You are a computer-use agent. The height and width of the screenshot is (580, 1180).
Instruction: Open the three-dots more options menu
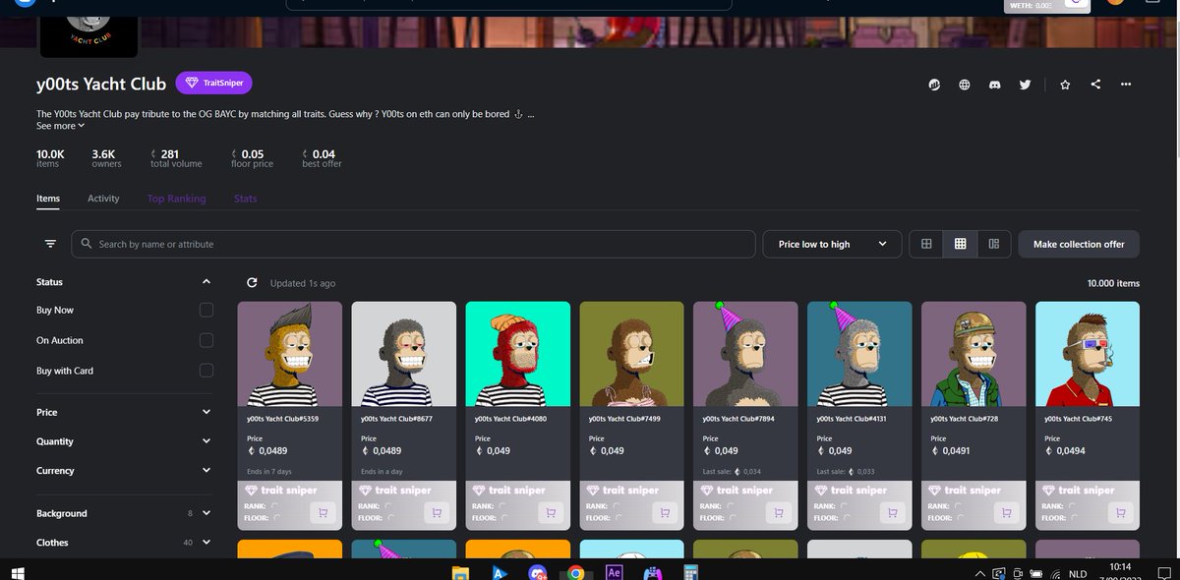[x=1126, y=85]
